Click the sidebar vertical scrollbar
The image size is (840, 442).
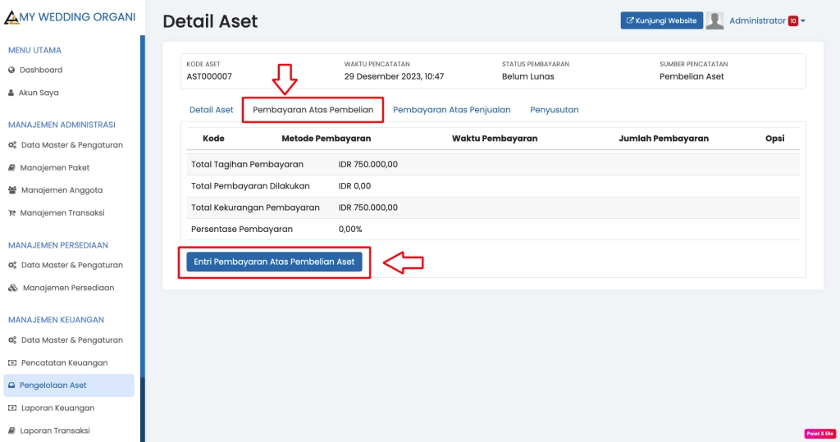(x=142, y=205)
